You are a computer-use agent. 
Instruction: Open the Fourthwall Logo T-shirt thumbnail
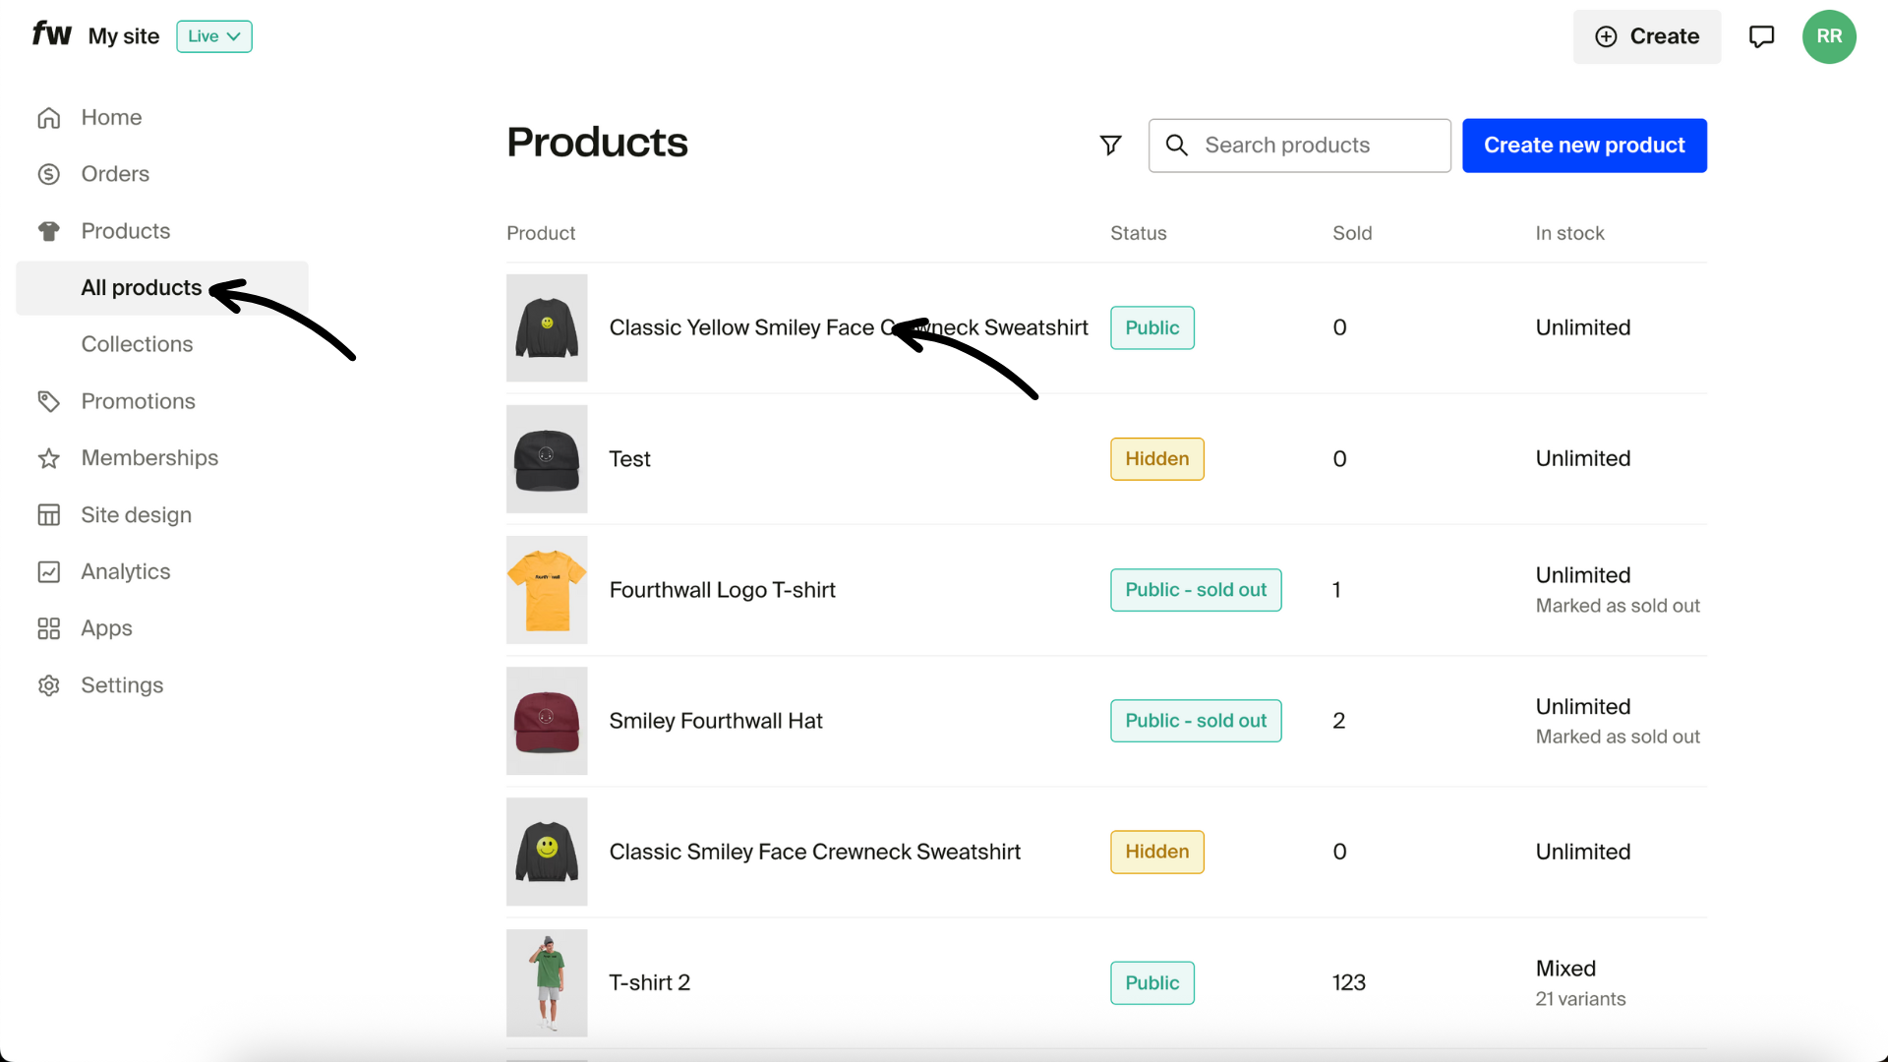click(547, 590)
